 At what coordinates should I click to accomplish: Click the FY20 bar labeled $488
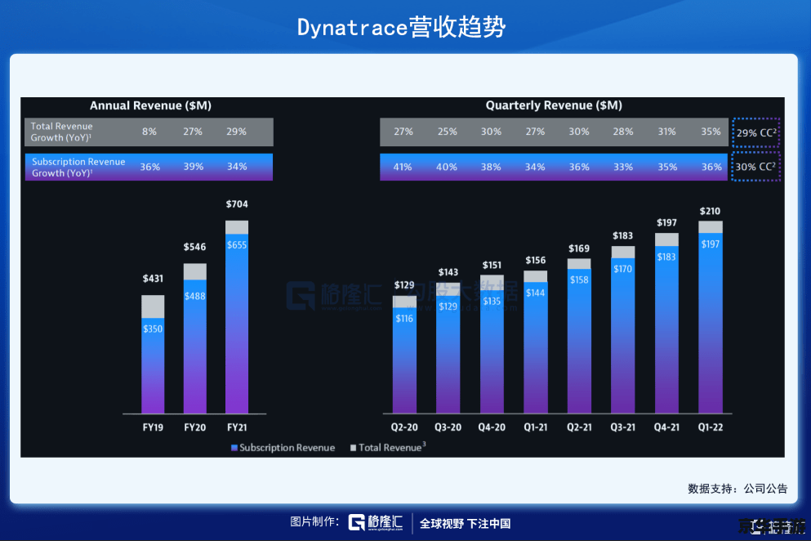pyautogui.click(x=195, y=338)
